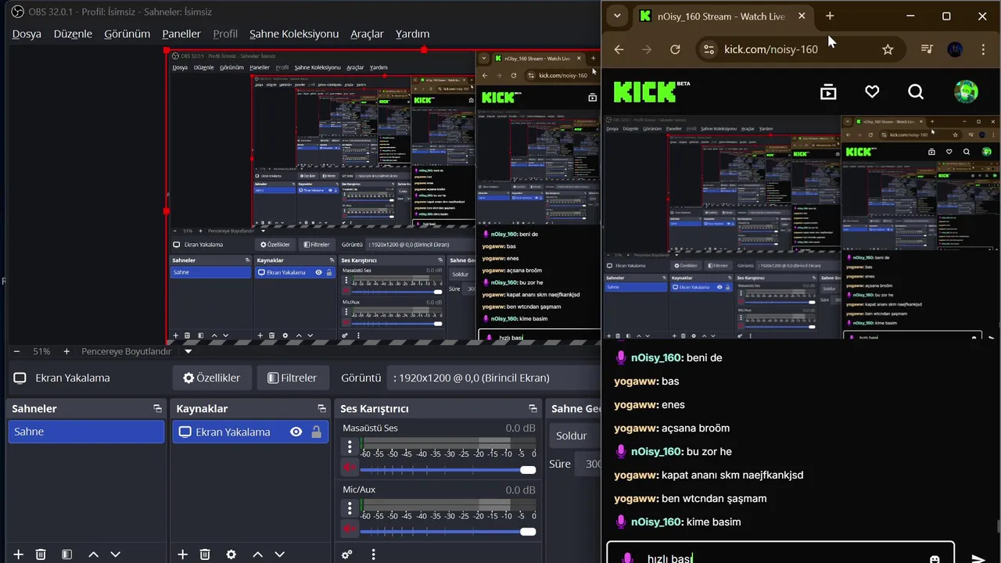Adjust Mic/Aux volume slider
Screen dimensions: 1001x563
tap(448, 532)
